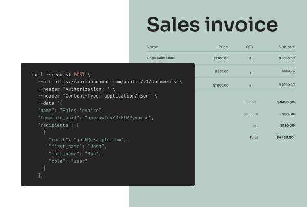Click the $50.00 discount amount
The width and height of the screenshot is (307, 207).
point(288,114)
